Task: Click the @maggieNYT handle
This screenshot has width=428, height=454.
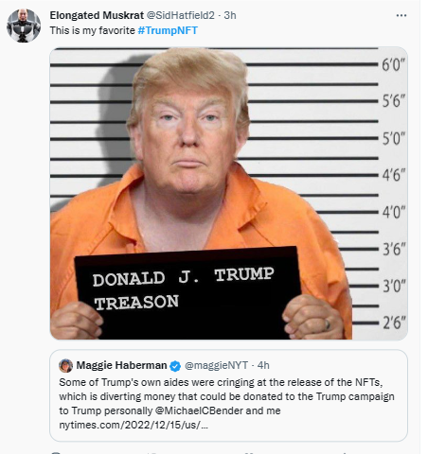Action: pos(216,365)
